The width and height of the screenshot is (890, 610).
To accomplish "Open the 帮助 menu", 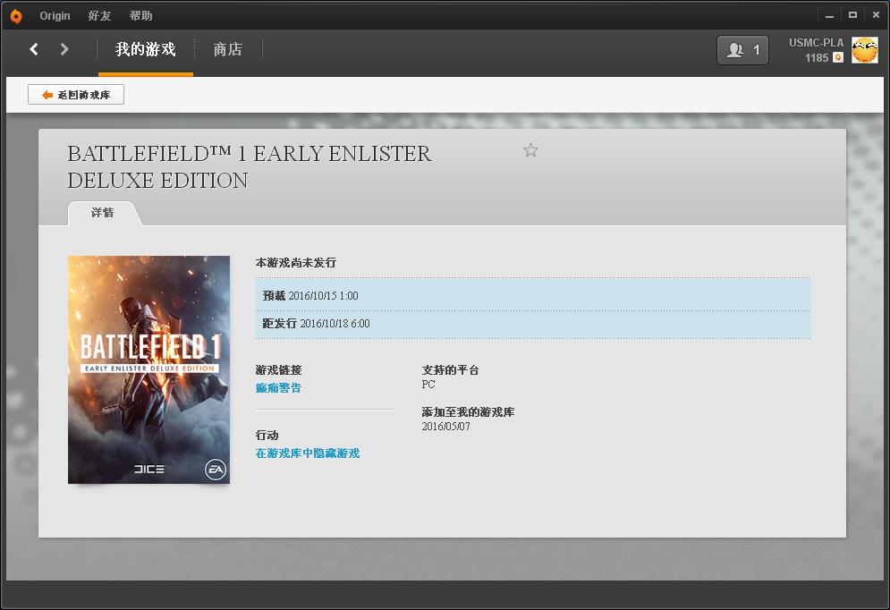I will click(x=140, y=16).
